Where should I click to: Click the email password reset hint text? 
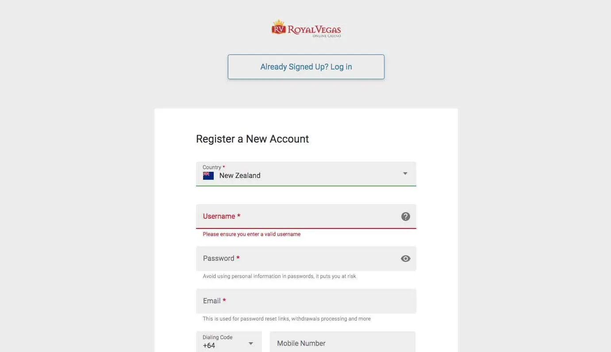tap(286, 319)
